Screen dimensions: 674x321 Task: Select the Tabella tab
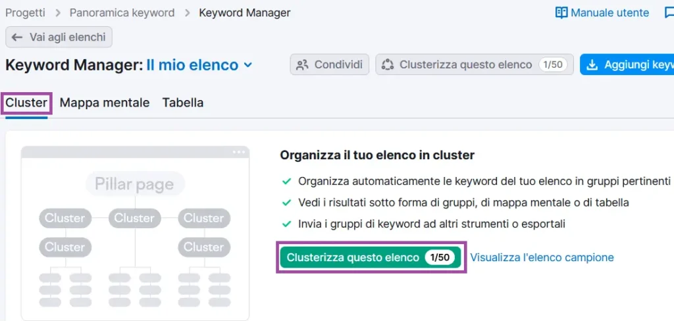tap(182, 103)
